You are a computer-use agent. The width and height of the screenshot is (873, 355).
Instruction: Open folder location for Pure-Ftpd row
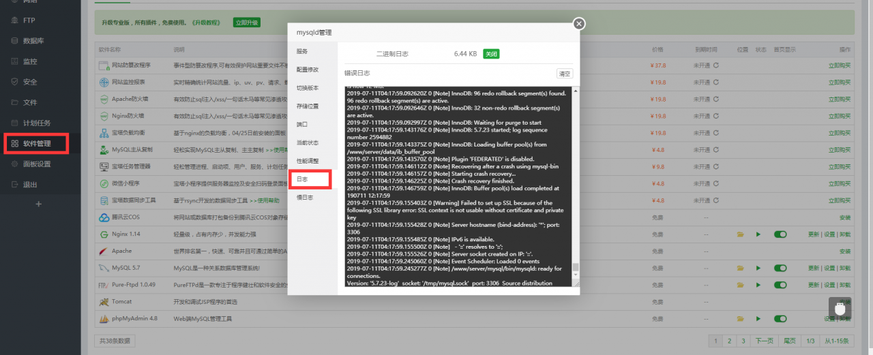(741, 285)
